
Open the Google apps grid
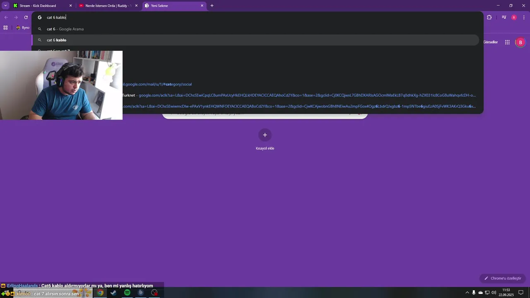point(507,42)
